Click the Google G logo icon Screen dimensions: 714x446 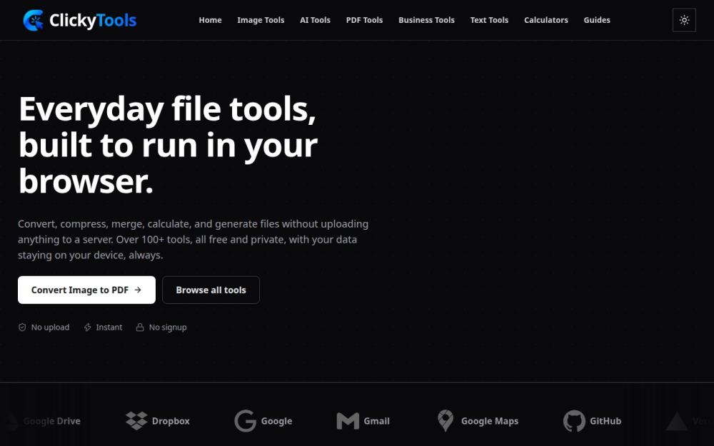[245, 421]
